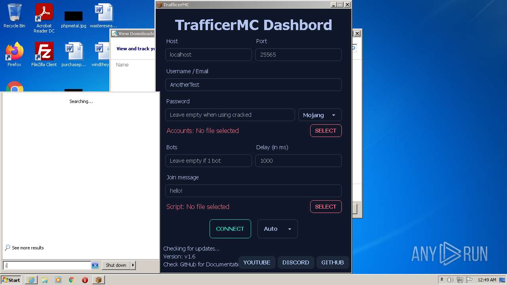Click the Name column in View Downloads

pos(122,65)
